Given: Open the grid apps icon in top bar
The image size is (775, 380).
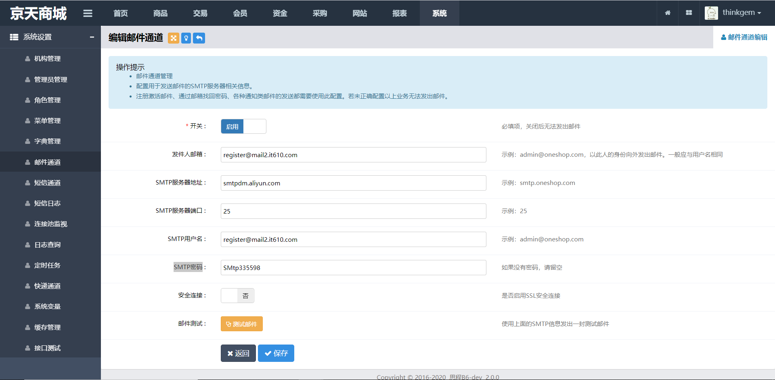Looking at the screenshot, I should (689, 13).
